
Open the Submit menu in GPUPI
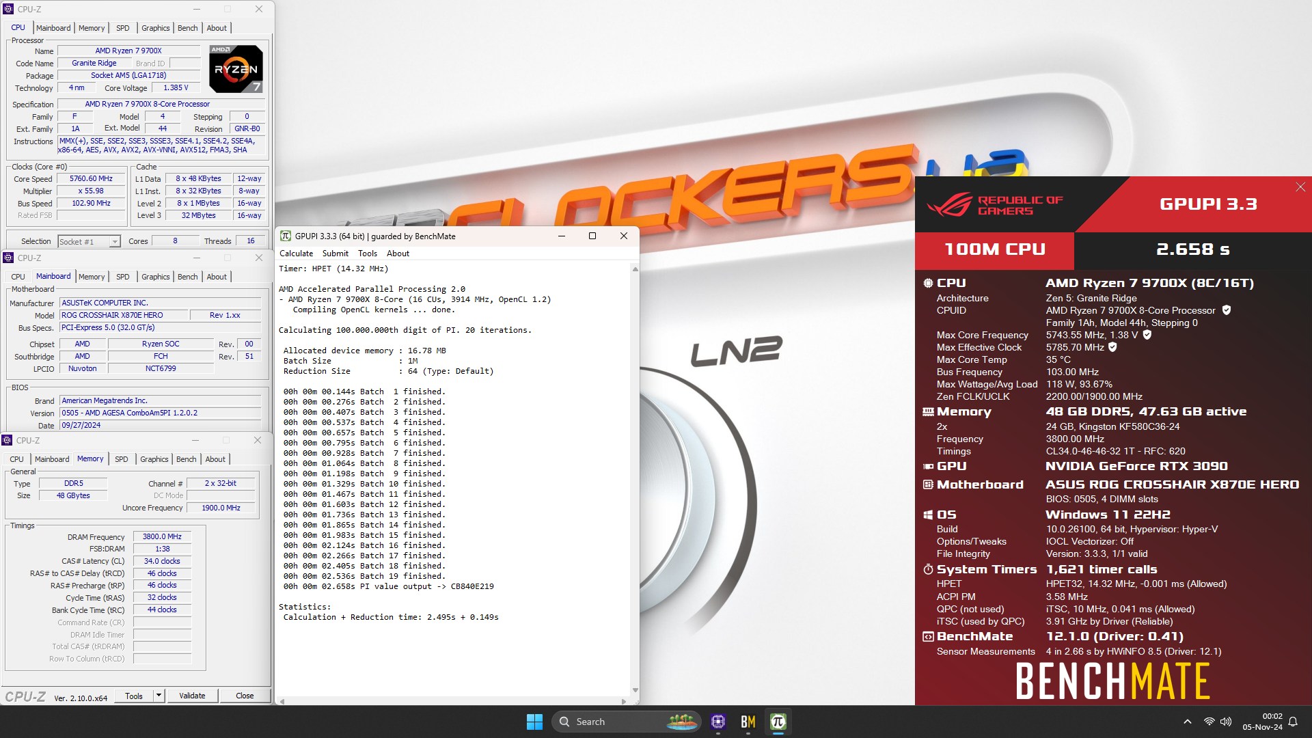[336, 254]
